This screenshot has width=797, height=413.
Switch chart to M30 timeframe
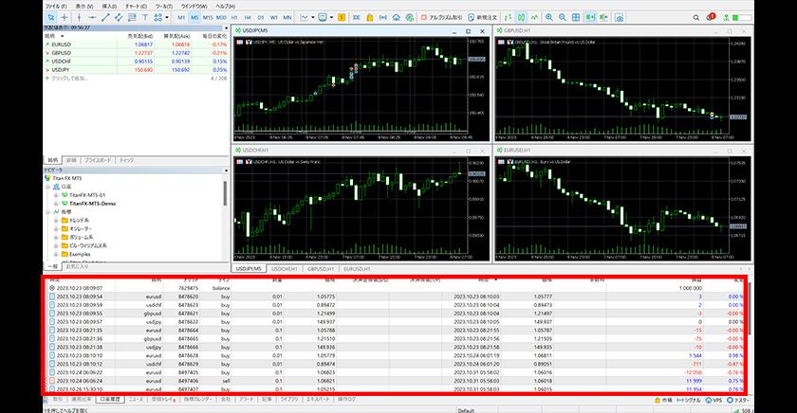221,17
